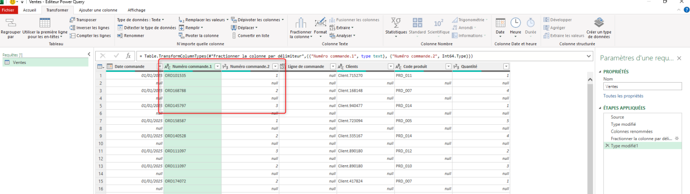The height and width of the screenshot is (194, 690).
Task: Select the Type modifié1 step
Action: point(642,145)
